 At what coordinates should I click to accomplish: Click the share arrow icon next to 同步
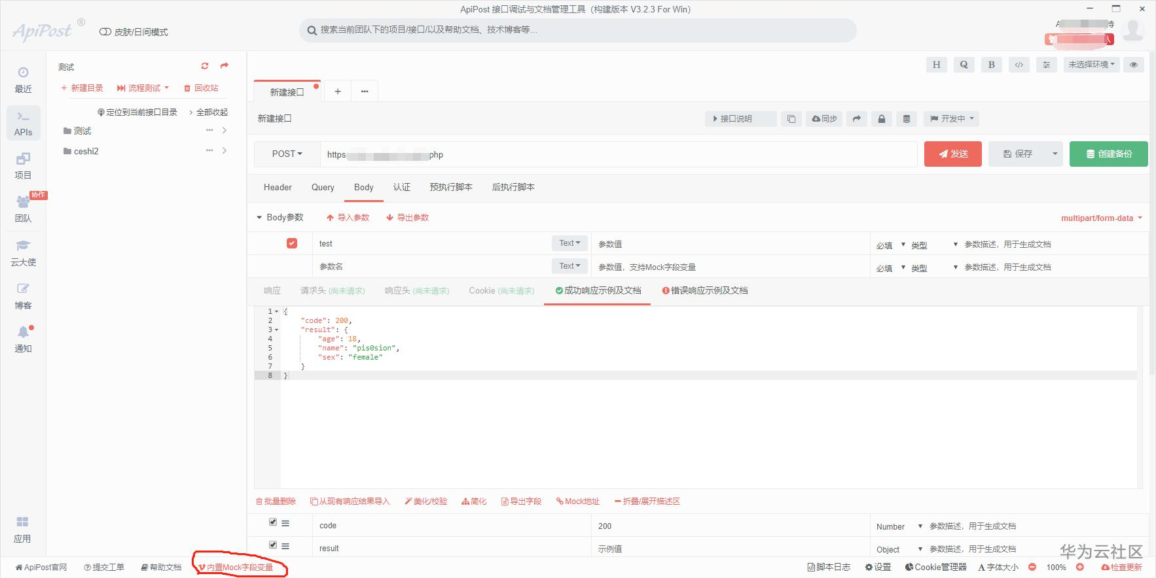click(x=857, y=119)
